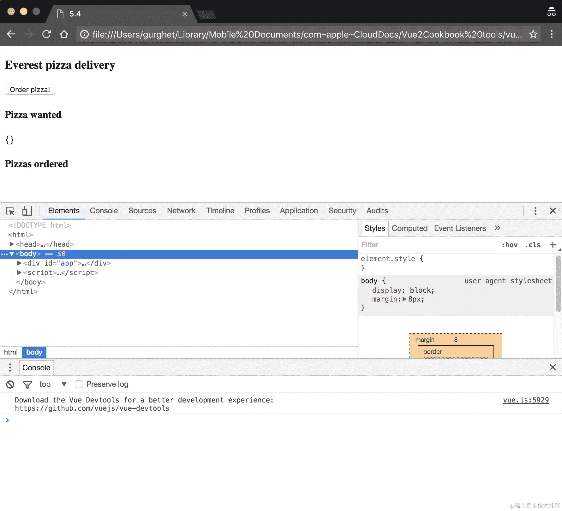Expand the margin shorthand property
The height and width of the screenshot is (511, 562).
point(404,299)
